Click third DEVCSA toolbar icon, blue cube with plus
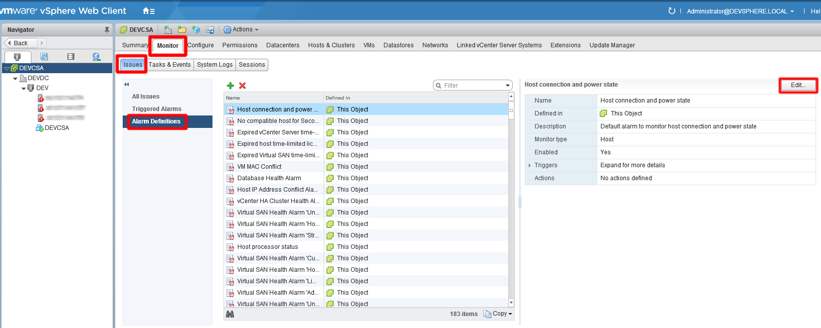The height and width of the screenshot is (328, 821). point(196,30)
